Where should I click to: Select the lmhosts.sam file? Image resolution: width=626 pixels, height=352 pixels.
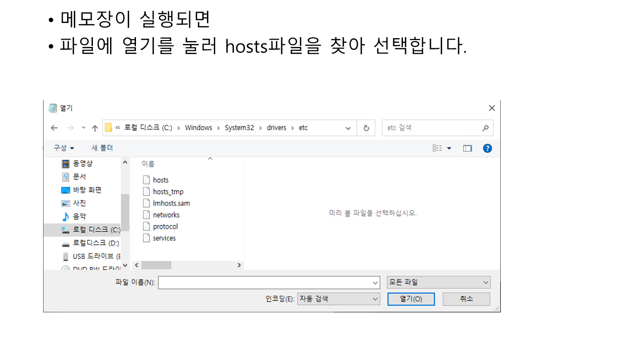171,203
